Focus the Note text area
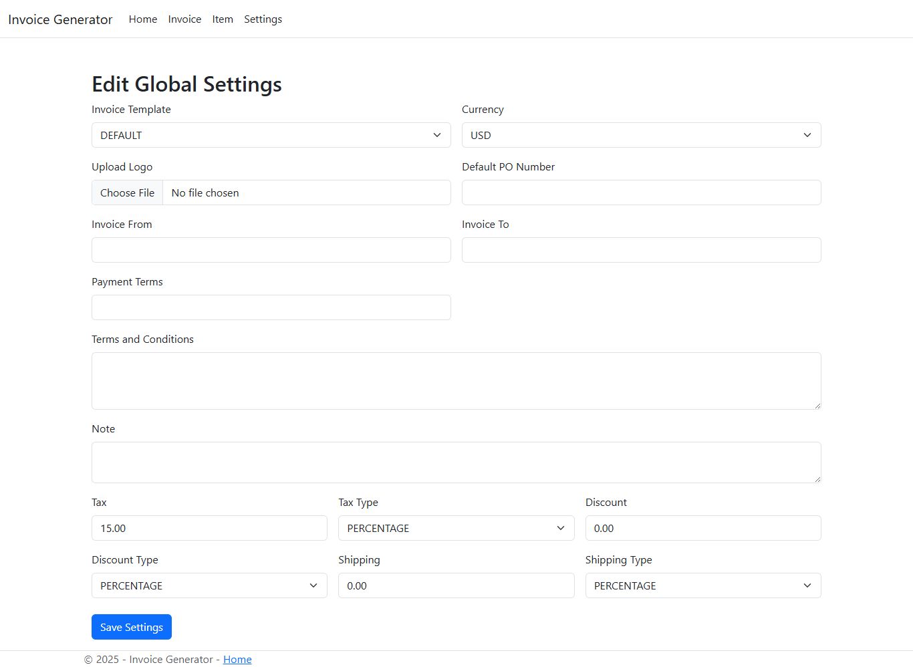Viewport: 913px width, 667px height. [456, 462]
